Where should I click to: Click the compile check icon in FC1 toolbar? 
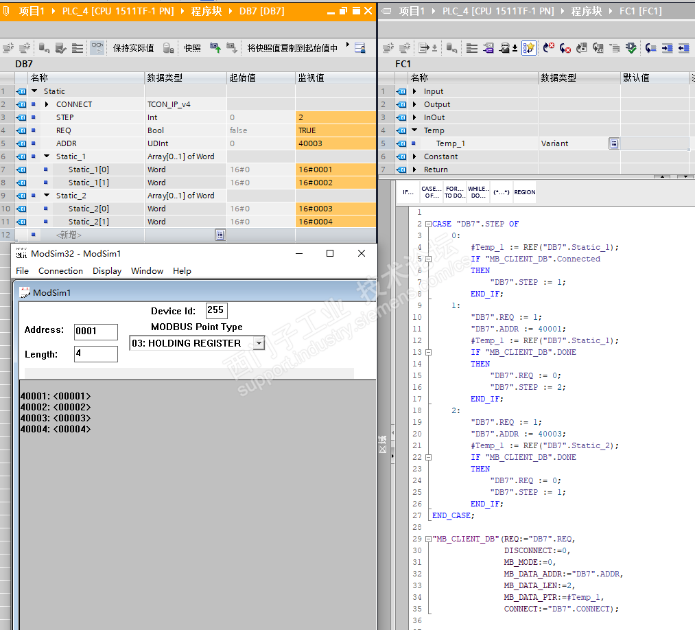point(631,48)
